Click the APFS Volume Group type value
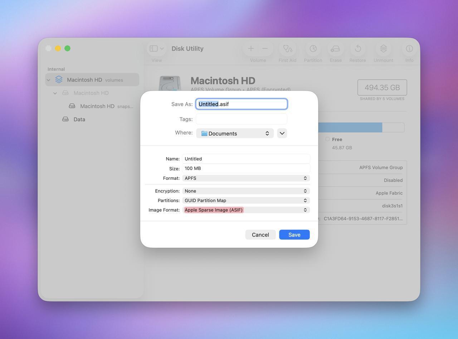 point(381,167)
